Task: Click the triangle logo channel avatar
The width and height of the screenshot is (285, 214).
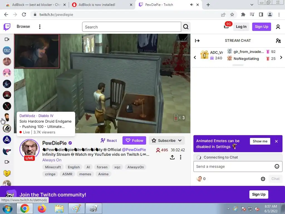Action: pos(7,140)
